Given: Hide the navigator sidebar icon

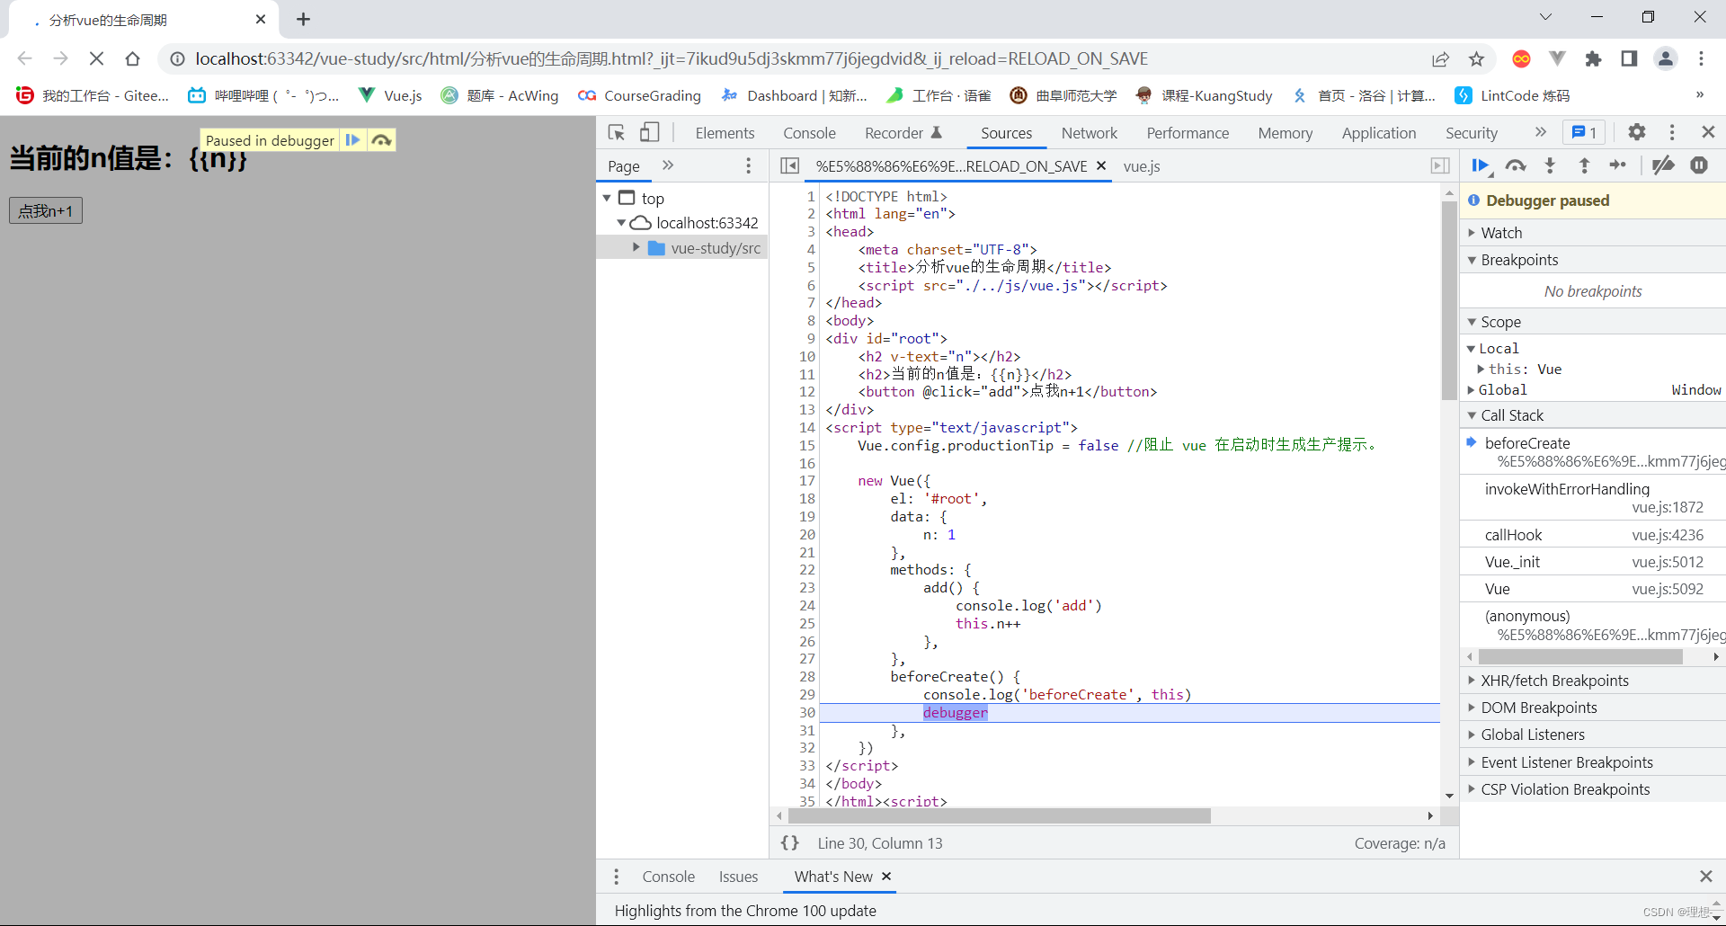Looking at the screenshot, I should click(789, 165).
